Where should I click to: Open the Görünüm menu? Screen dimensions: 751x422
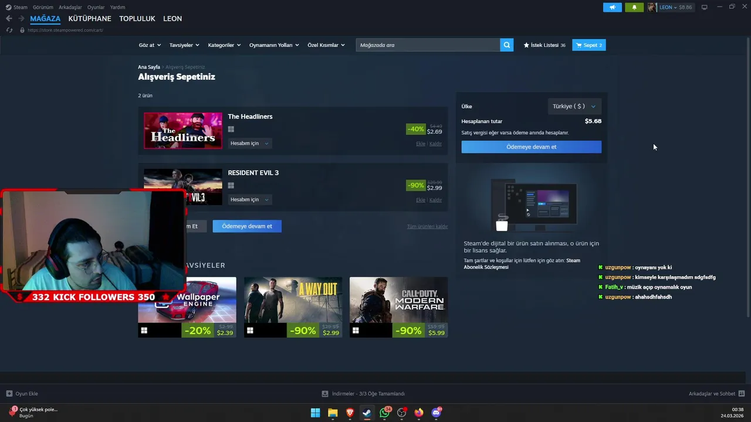43,8
